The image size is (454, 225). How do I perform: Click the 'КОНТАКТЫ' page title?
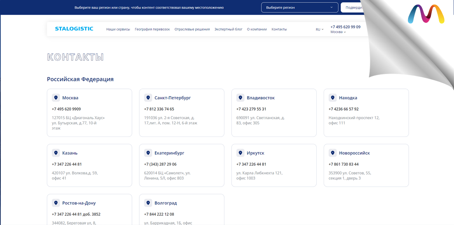(75, 57)
